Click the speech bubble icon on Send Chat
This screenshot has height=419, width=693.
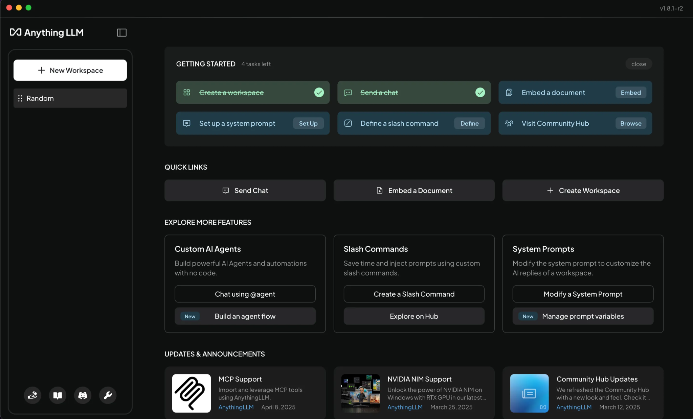[x=225, y=190]
